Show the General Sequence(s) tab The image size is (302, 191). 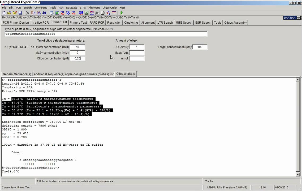tap(17, 74)
